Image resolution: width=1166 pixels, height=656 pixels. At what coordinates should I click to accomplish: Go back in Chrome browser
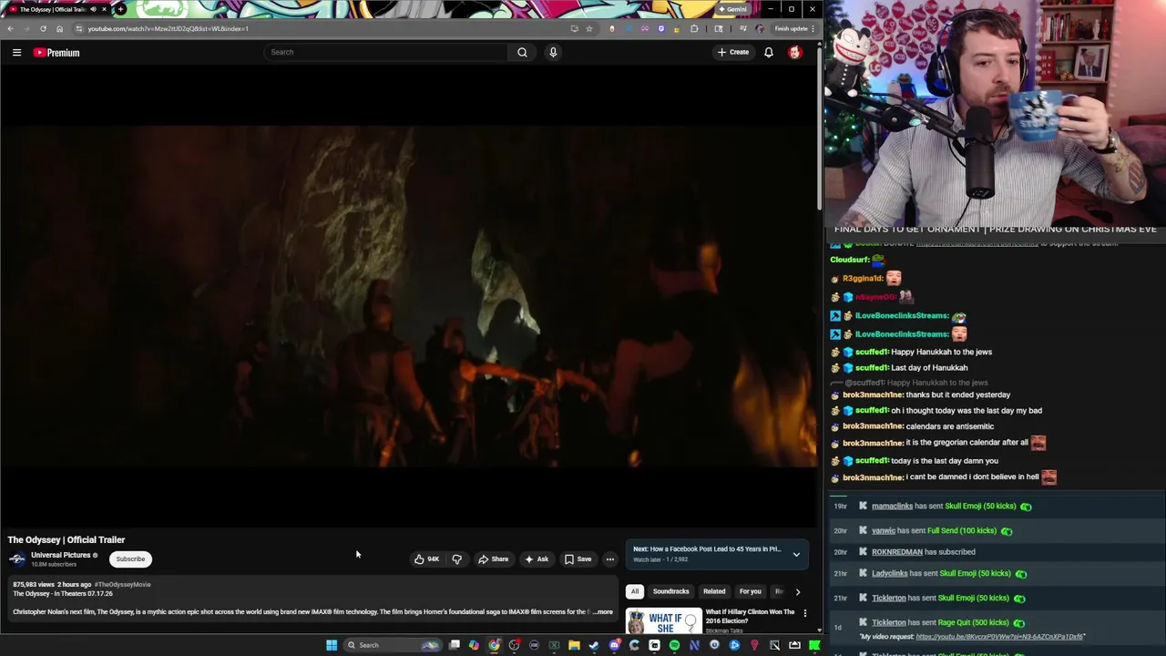pos(10,28)
